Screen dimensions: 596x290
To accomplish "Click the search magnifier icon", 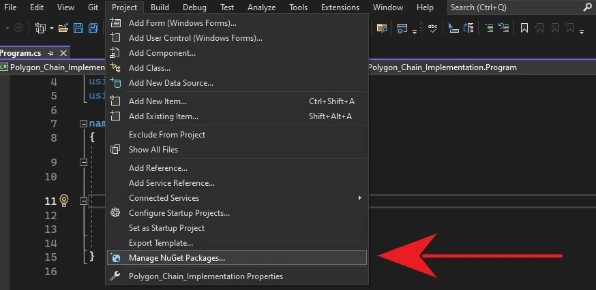I will coord(587,7).
